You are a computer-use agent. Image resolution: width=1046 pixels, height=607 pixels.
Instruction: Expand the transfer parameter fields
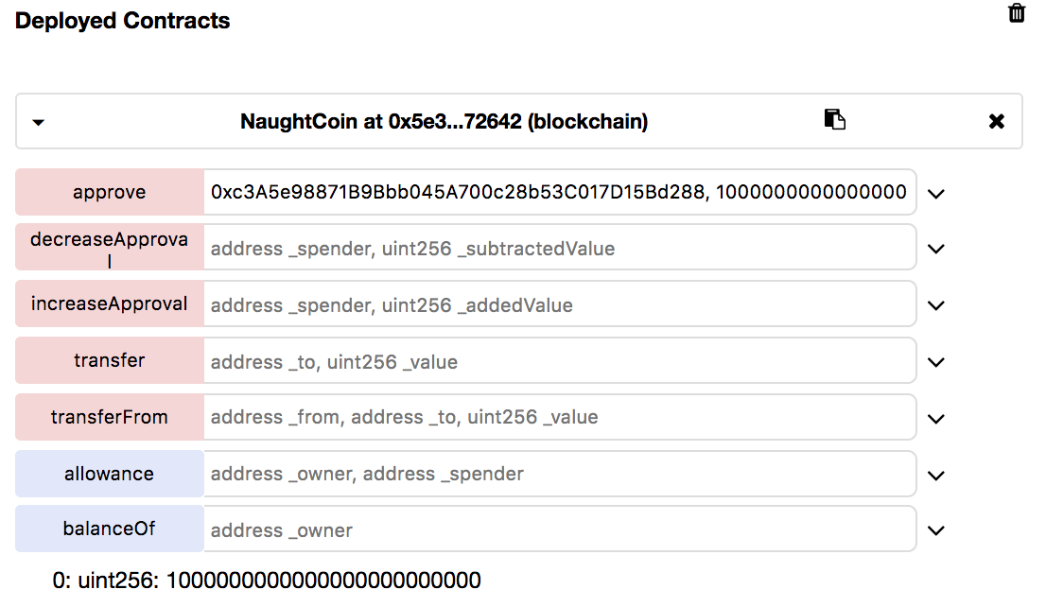(936, 362)
